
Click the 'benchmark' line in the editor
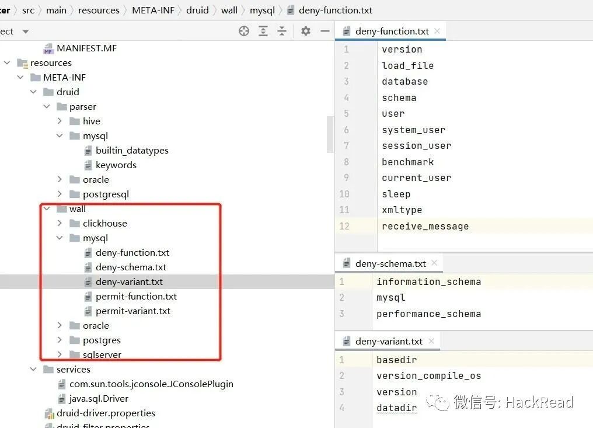click(407, 162)
